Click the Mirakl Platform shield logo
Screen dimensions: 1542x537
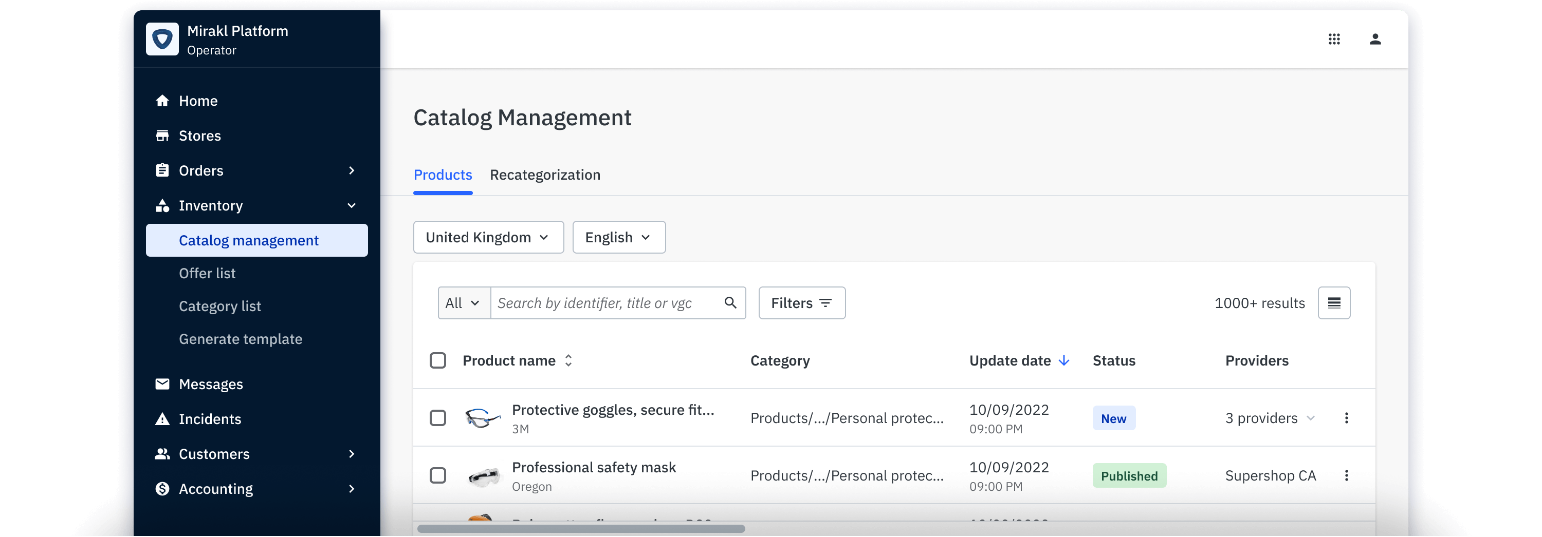[162, 40]
